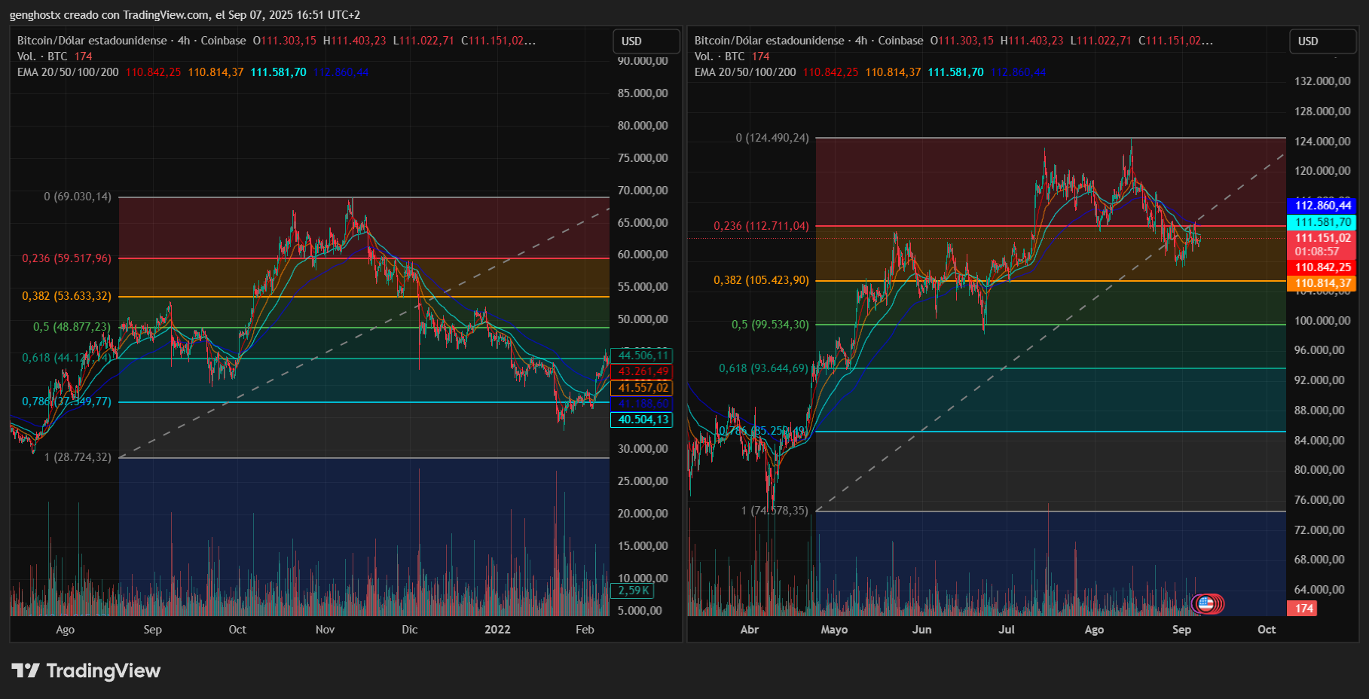The height and width of the screenshot is (699, 1369).
Task: Select the Sep label on right chart axis
Action: 1181,629
